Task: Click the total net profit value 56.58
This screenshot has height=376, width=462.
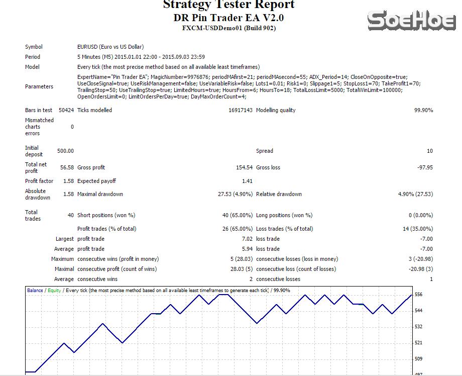Action: 67,167
